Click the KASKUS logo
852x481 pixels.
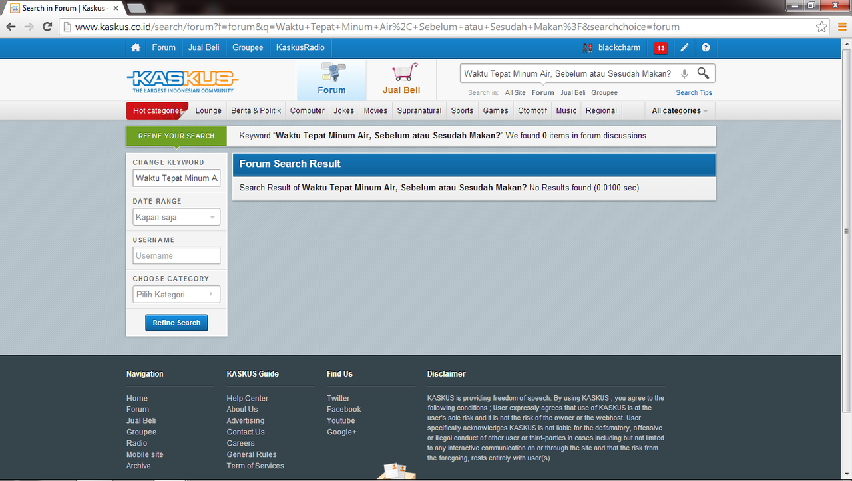pos(182,81)
